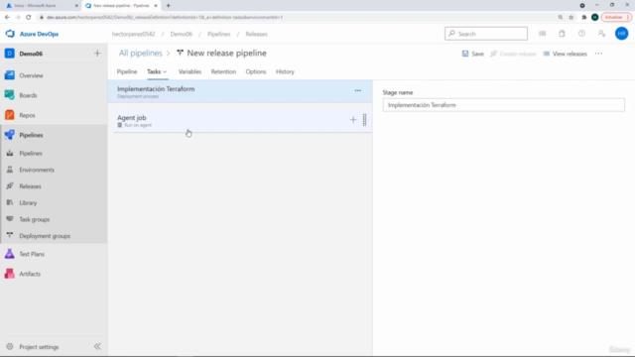Switch to the Options tab

pyautogui.click(x=256, y=71)
